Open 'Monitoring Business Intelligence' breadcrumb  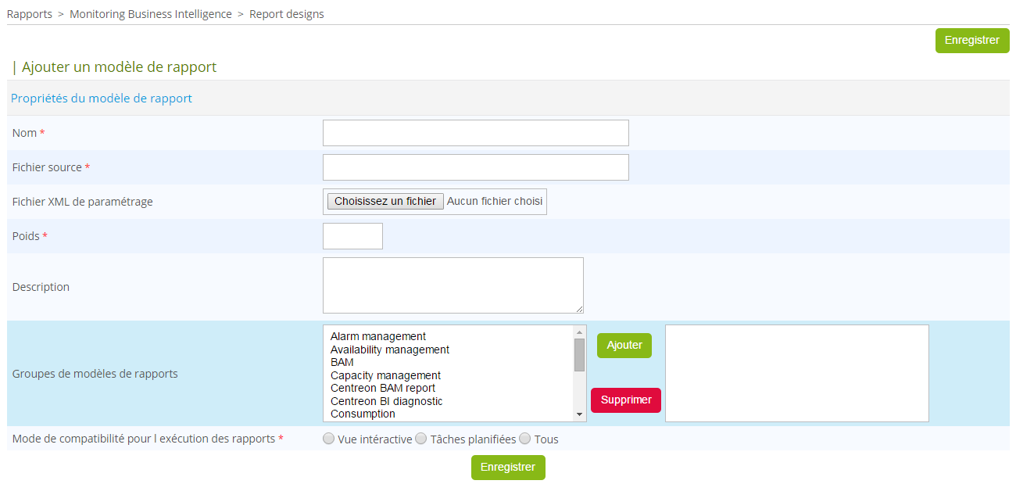[150, 13]
